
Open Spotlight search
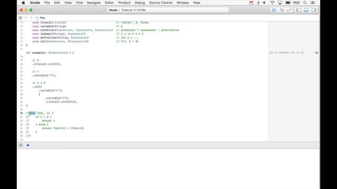tap(305, 3)
